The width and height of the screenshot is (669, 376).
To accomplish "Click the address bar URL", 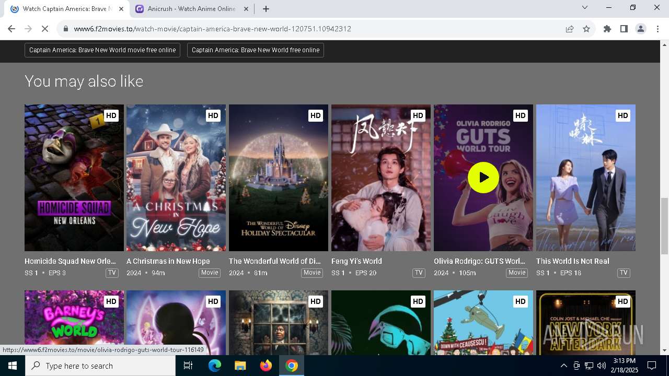I will coord(212,29).
